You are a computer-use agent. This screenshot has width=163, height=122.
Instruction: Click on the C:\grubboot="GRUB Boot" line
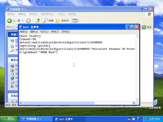coord(38,52)
